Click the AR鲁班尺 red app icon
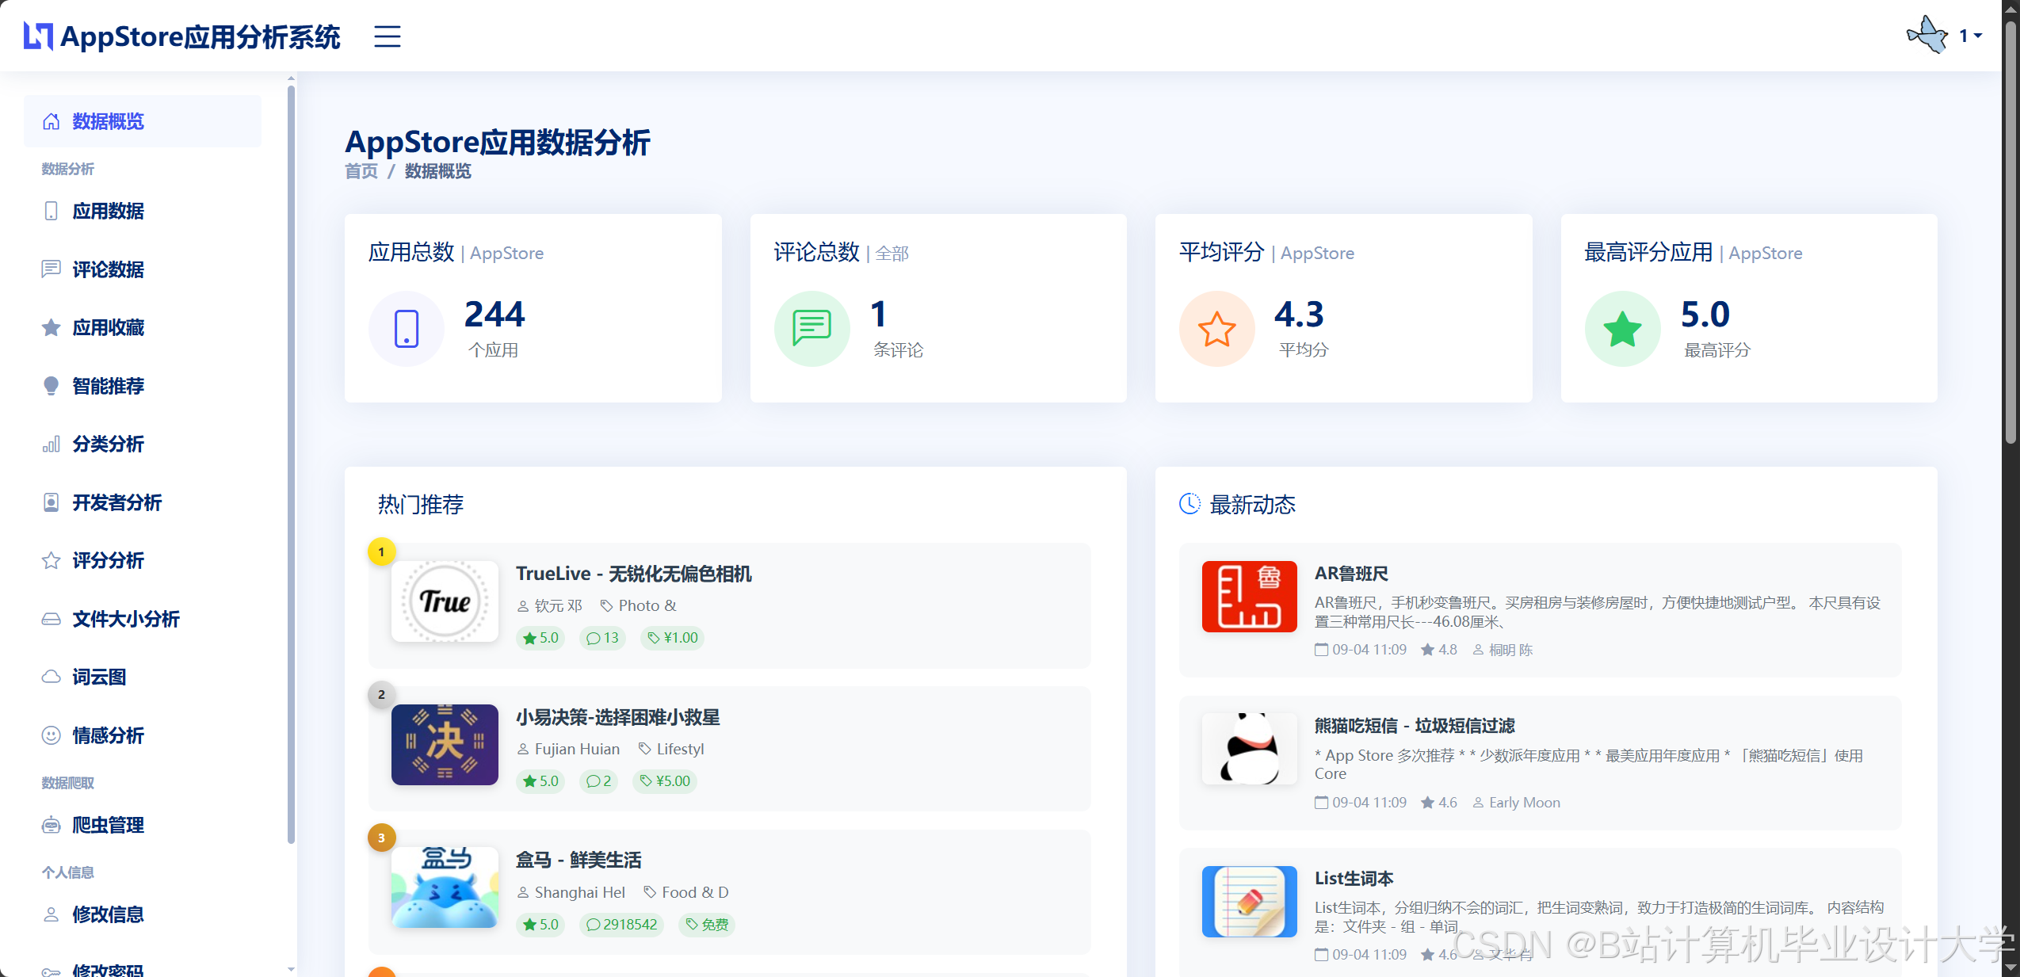 (1249, 596)
